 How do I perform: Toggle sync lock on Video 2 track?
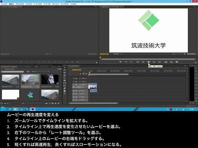coord(76,81)
